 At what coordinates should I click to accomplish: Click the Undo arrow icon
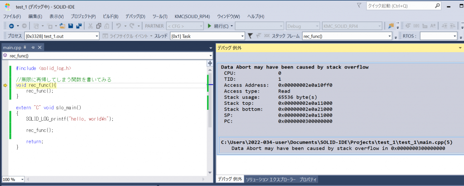119,26
